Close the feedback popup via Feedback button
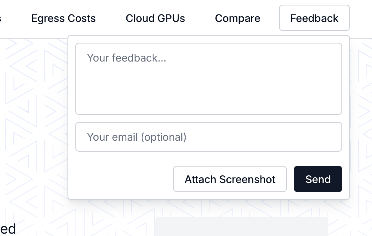 [x=314, y=18]
